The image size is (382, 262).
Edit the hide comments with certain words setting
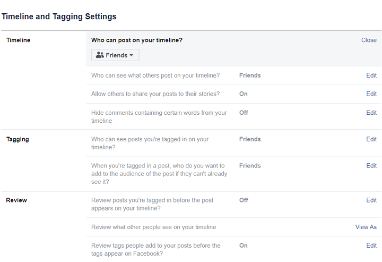pyautogui.click(x=371, y=113)
